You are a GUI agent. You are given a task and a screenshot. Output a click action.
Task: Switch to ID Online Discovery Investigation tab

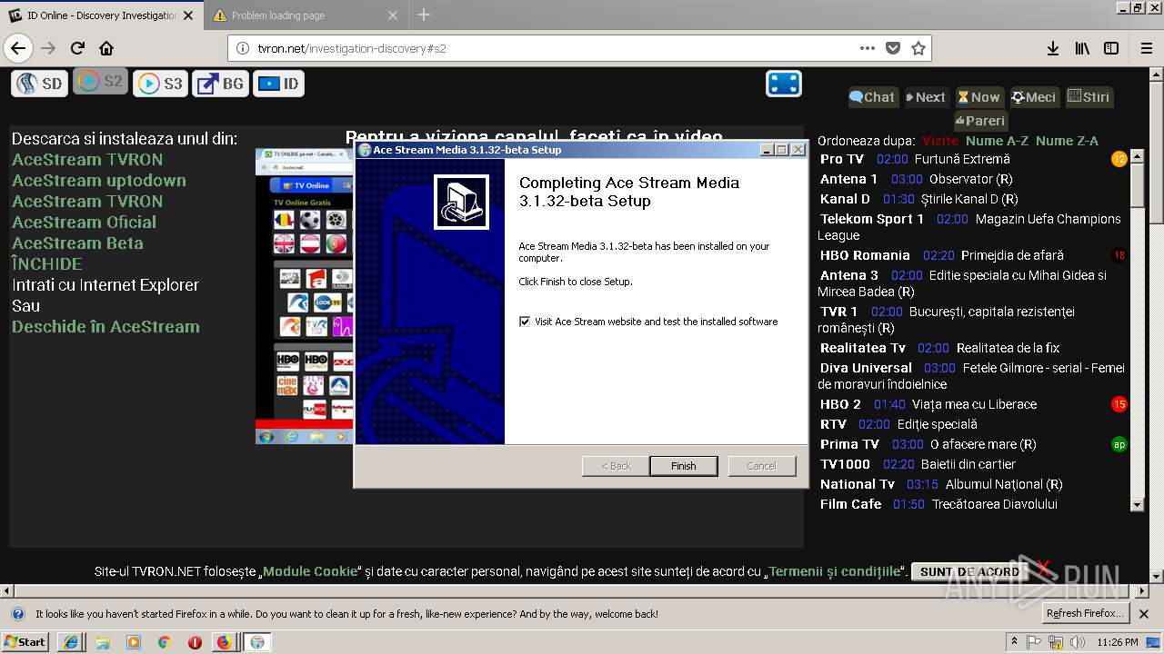pos(102,15)
